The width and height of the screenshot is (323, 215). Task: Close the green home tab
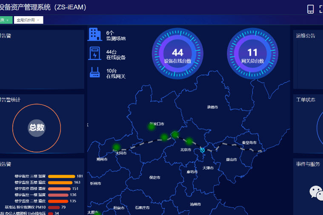tap(7, 20)
